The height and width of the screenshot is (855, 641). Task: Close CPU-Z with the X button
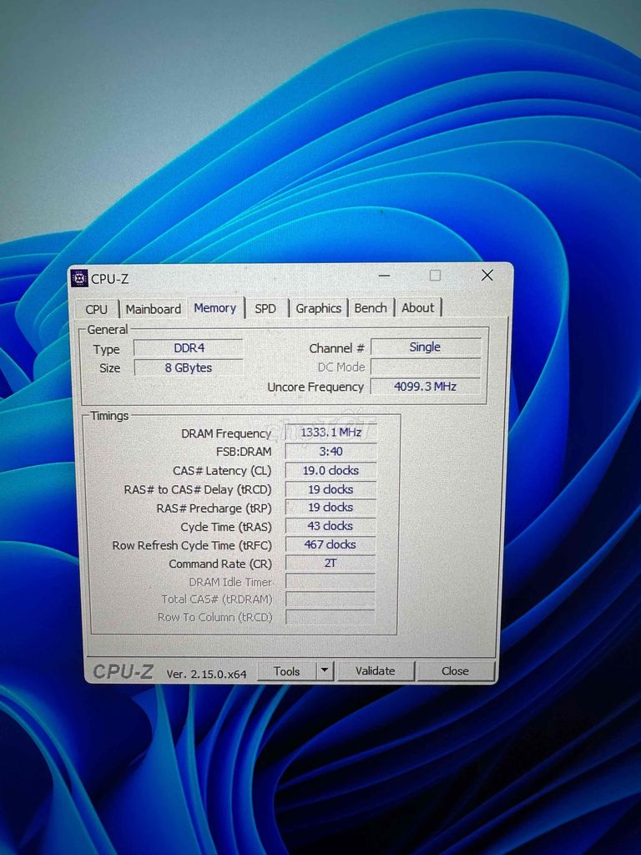487,276
